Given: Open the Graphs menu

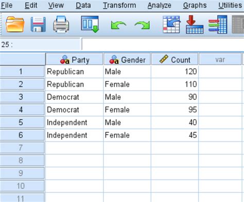Looking at the screenshot, I should pyautogui.click(x=195, y=5).
